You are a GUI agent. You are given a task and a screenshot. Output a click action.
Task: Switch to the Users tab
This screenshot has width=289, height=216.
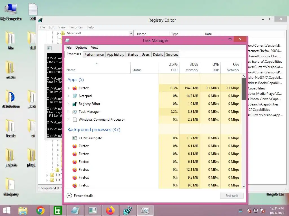pyautogui.click(x=146, y=55)
